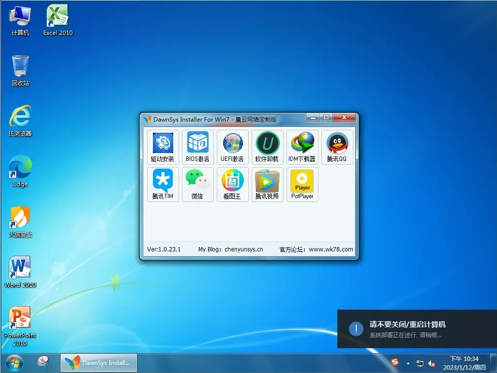This screenshot has width=497, height=373.
Task: Click the DawnSys Install taskbar button
Action: click(x=98, y=362)
